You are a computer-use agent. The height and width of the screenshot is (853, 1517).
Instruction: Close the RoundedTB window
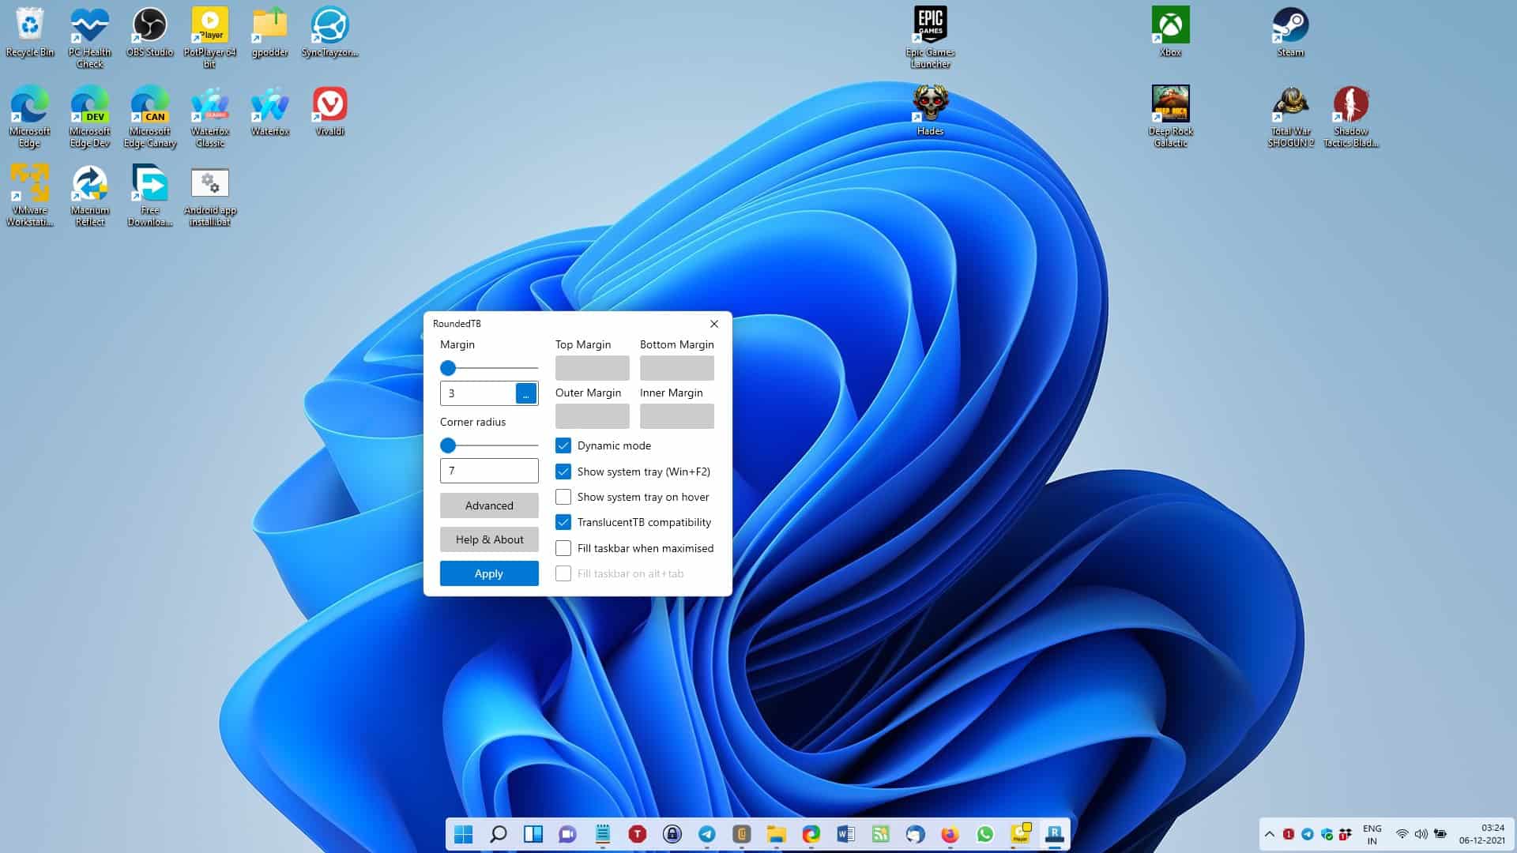714,324
